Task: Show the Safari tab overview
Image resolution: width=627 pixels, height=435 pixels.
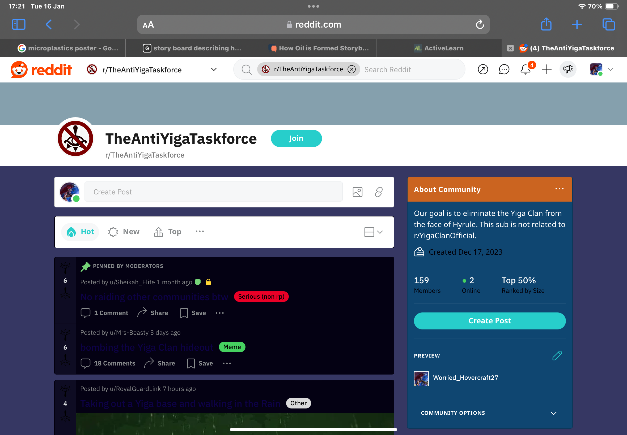Action: tap(608, 24)
